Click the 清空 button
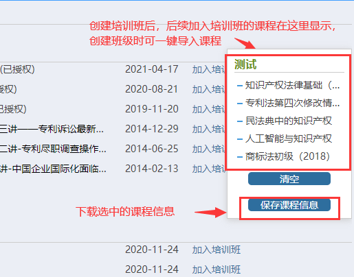The height and width of the screenshot is (277, 354). pos(289,179)
